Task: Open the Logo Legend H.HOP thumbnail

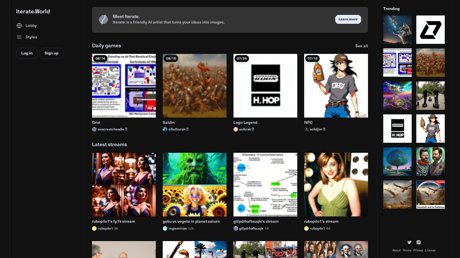Action: point(265,86)
